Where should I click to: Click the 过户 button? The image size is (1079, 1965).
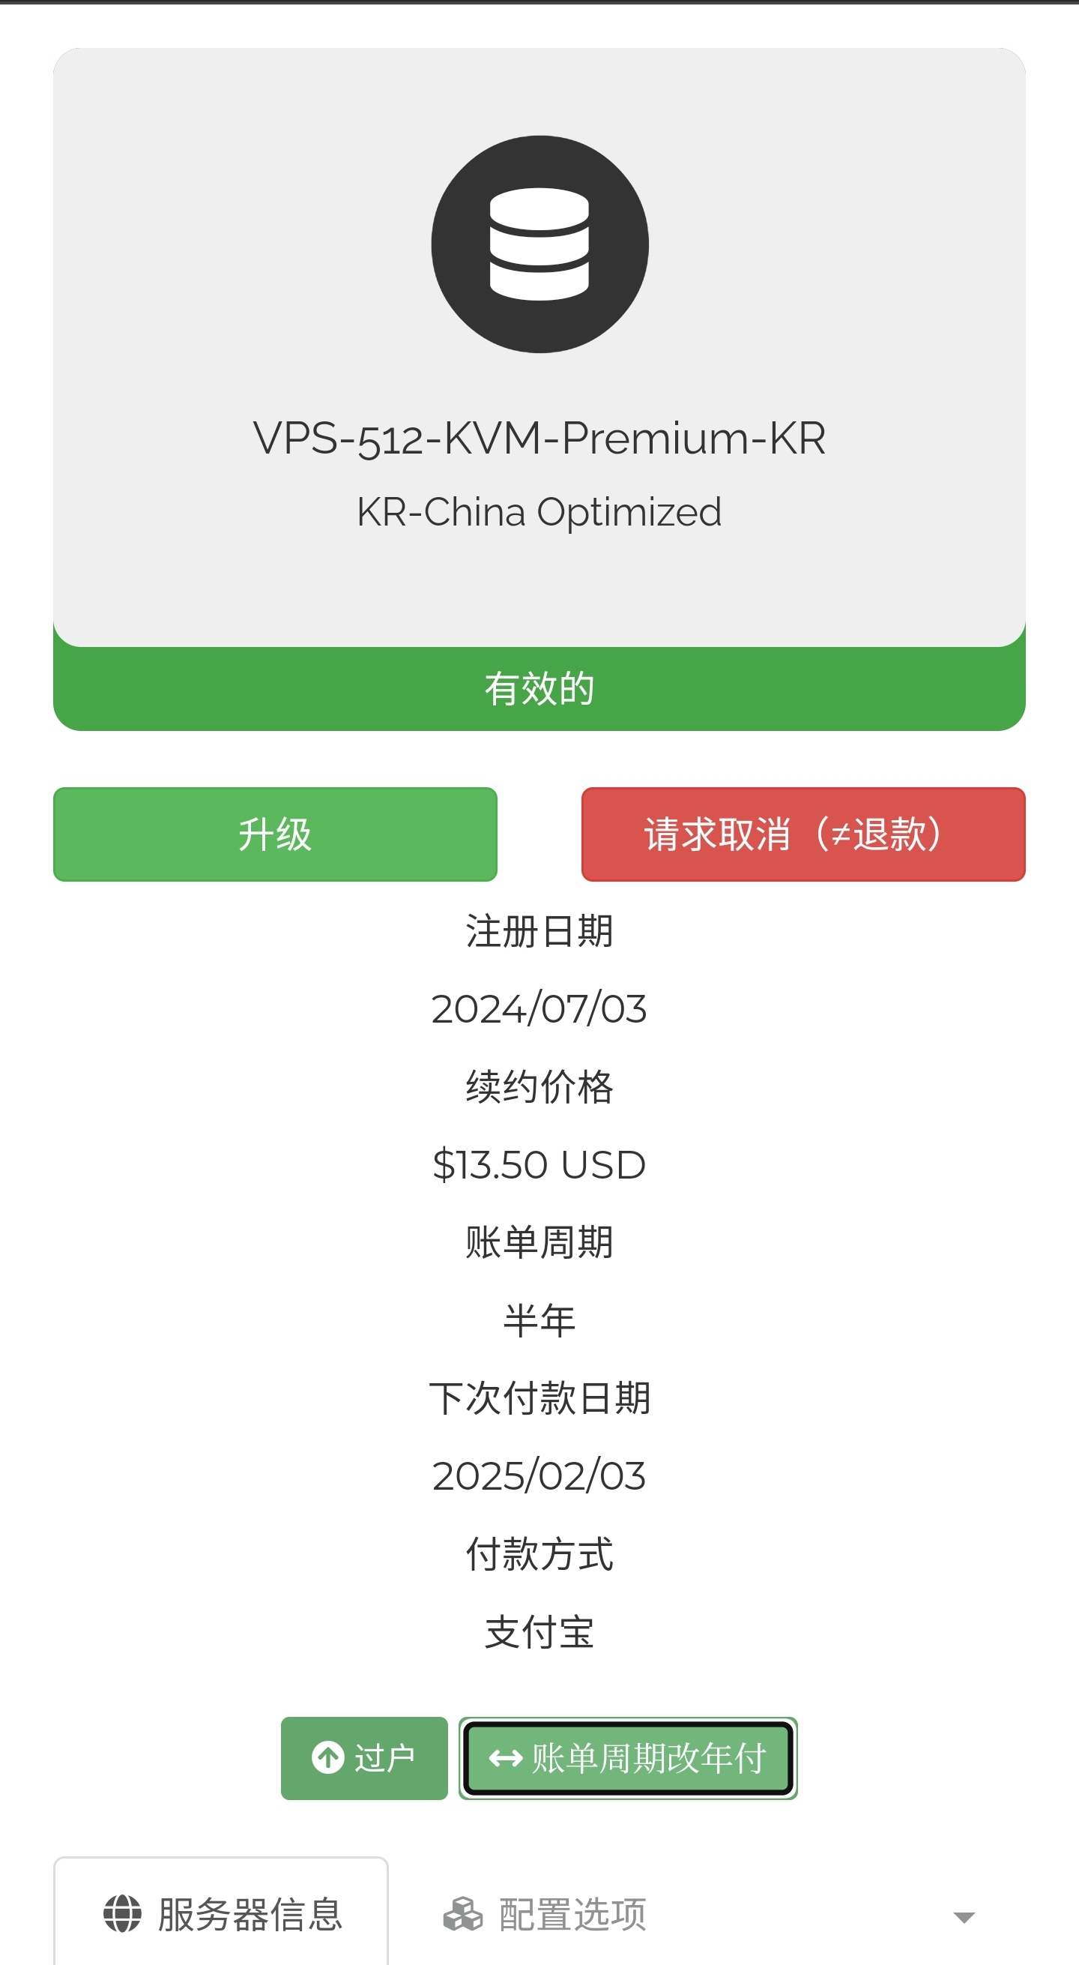tap(364, 1759)
